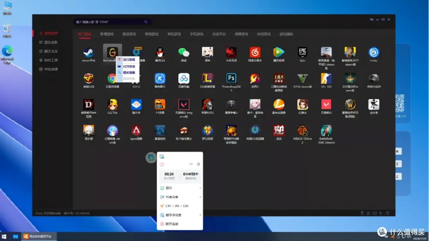Image resolution: width=429 pixels, height=241 pixels.
Task: Click the speaker icon in platform status bar
Action: [387, 213]
